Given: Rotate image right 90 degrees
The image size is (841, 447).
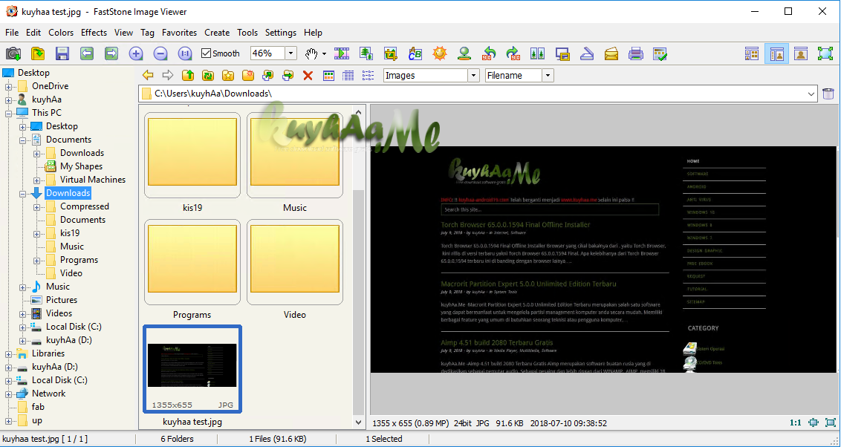Looking at the screenshot, I should pyautogui.click(x=513, y=53).
